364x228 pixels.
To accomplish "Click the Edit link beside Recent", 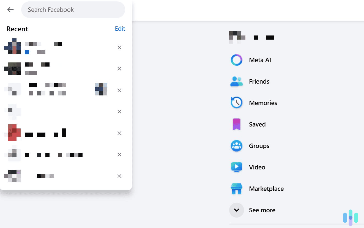I will 120,29.
